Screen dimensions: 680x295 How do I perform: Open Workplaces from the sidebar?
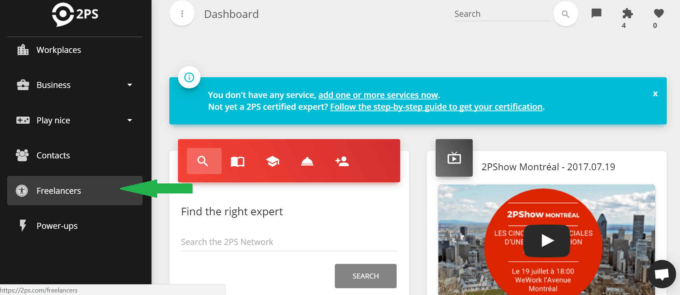pyautogui.click(x=75, y=50)
